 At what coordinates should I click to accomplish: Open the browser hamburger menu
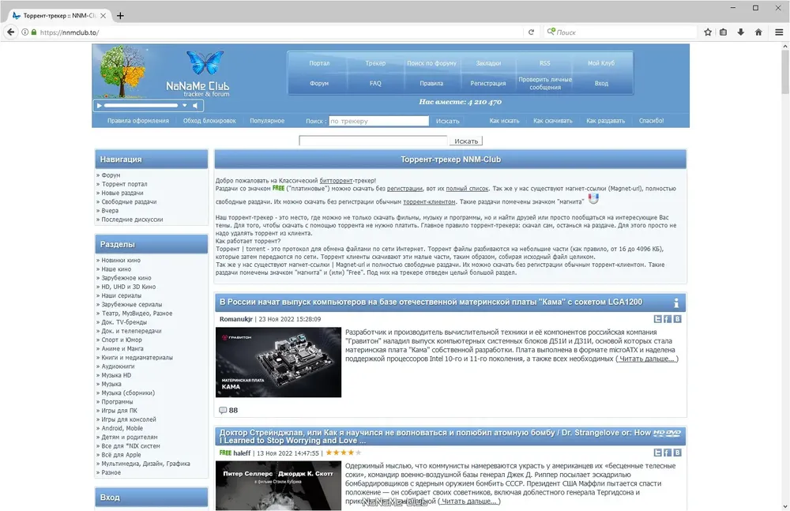coord(779,32)
